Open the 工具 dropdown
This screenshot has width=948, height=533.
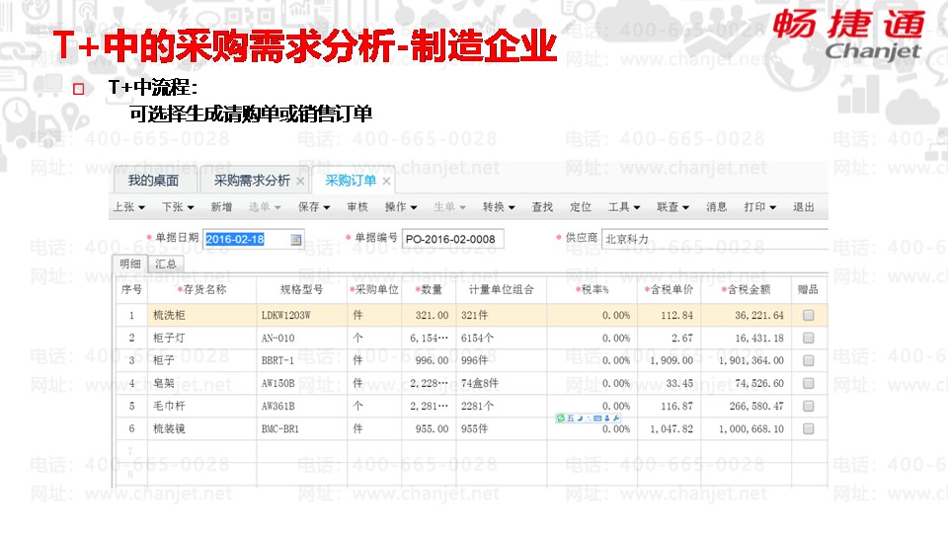624,207
